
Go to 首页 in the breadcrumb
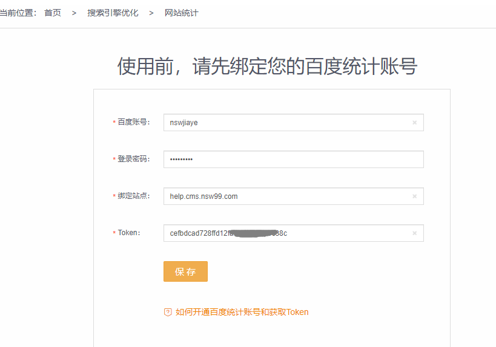[53, 13]
